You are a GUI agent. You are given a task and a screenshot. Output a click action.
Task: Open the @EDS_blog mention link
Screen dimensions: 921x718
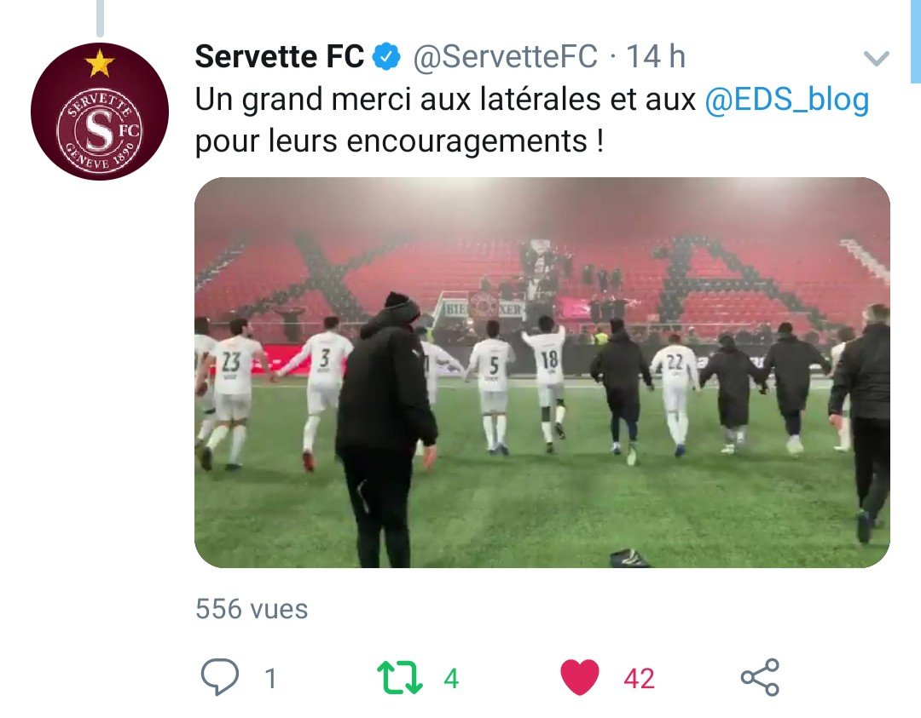click(x=786, y=100)
